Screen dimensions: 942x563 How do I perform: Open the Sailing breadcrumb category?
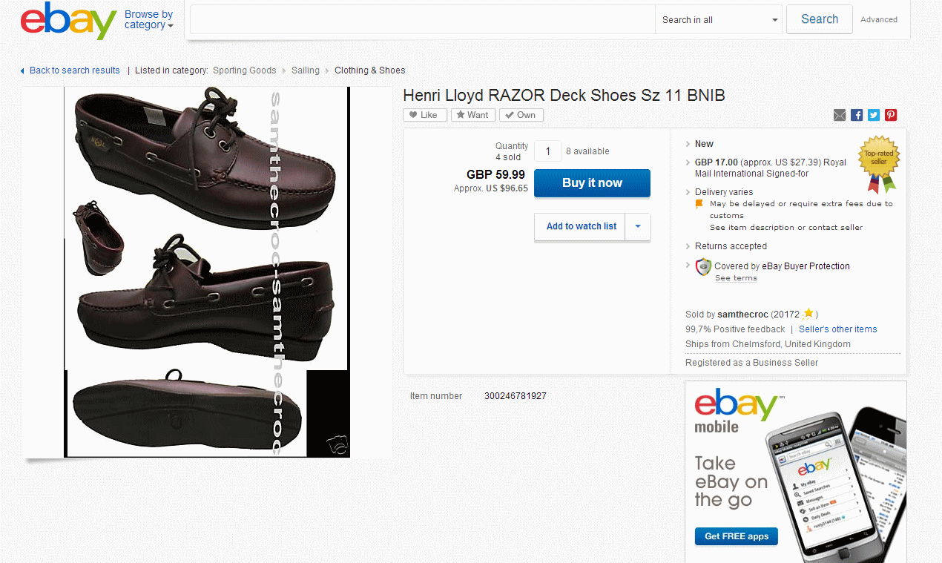point(306,70)
